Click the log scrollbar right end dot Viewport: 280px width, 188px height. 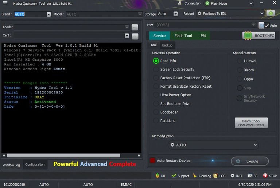tap(139, 155)
